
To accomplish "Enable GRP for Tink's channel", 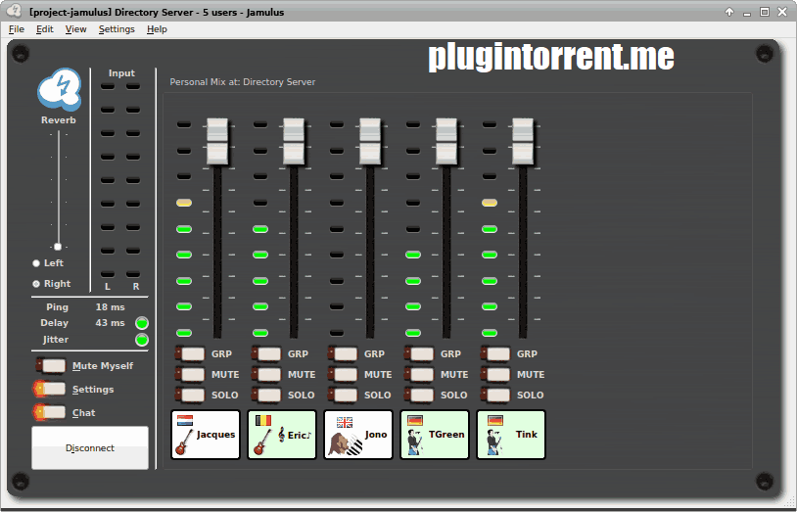I will click(x=495, y=353).
